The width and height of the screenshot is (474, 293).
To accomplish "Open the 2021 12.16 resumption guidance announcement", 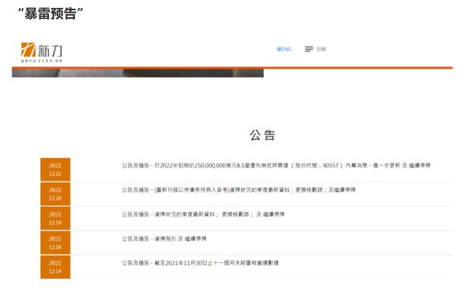I will click(164, 239).
